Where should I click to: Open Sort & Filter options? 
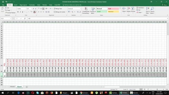(148, 11)
